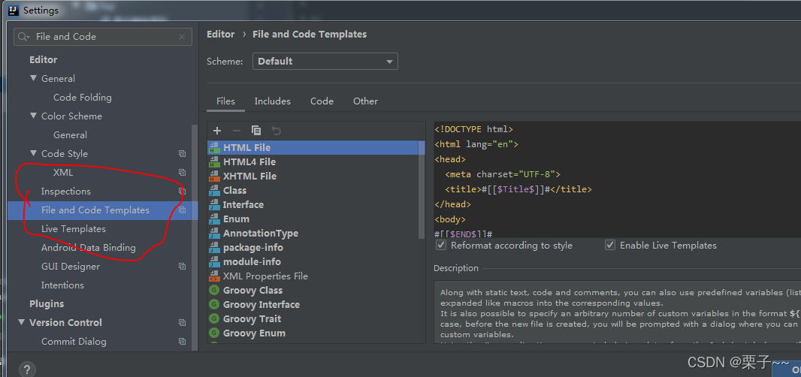Click the AnnotationType template file icon
The height and width of the screenshot is (377, 801).
click(x=214, y=234)
